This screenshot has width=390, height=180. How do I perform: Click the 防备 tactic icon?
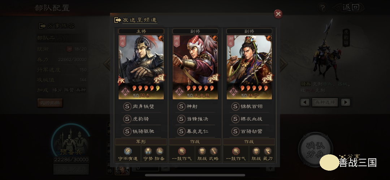160,151
